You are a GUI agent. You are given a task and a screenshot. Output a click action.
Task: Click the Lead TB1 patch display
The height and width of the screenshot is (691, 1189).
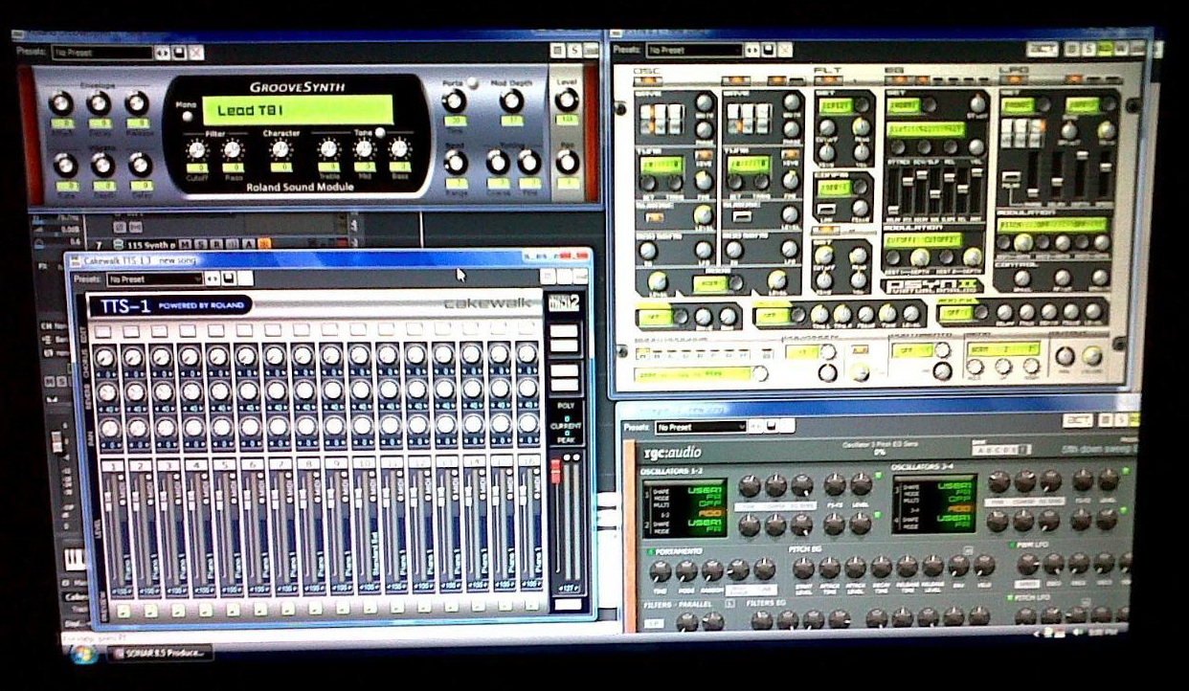(297, 111)
